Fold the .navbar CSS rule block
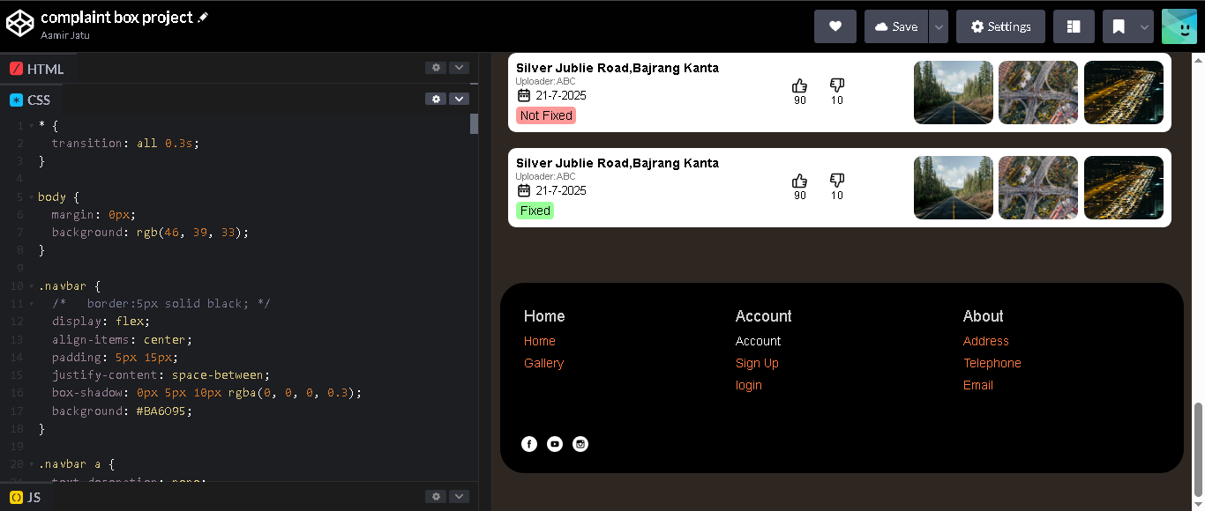 click(32, 286)
